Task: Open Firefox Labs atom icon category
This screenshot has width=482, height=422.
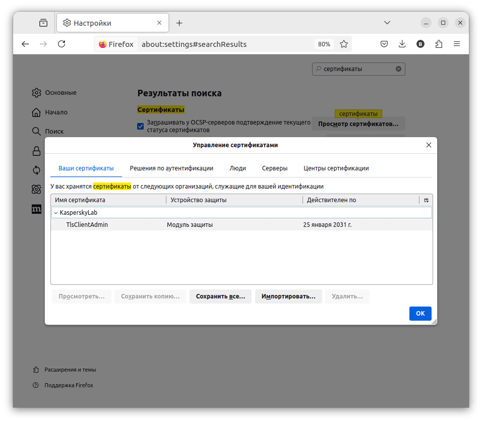Action: tap(36, 190)
